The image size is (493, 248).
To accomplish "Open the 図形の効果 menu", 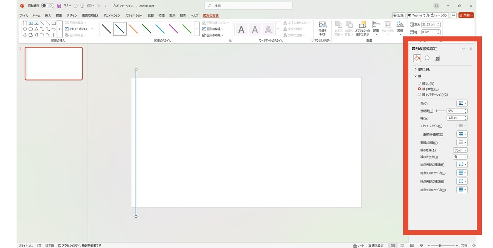I will coord(213,35).
